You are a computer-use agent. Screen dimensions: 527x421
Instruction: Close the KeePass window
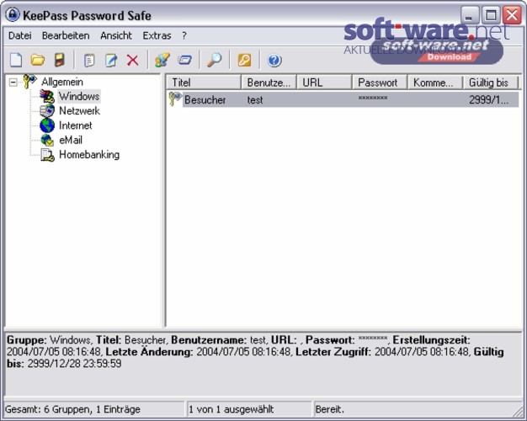512,15
